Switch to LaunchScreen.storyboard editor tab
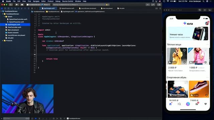The height and width of the screenshot is (120, 214). [88, 8]
